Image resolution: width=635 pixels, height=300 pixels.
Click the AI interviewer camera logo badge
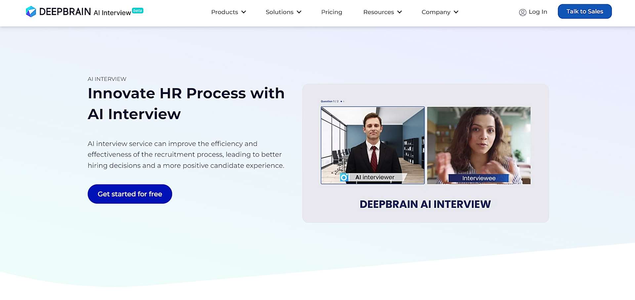click(x=344, y=177)
